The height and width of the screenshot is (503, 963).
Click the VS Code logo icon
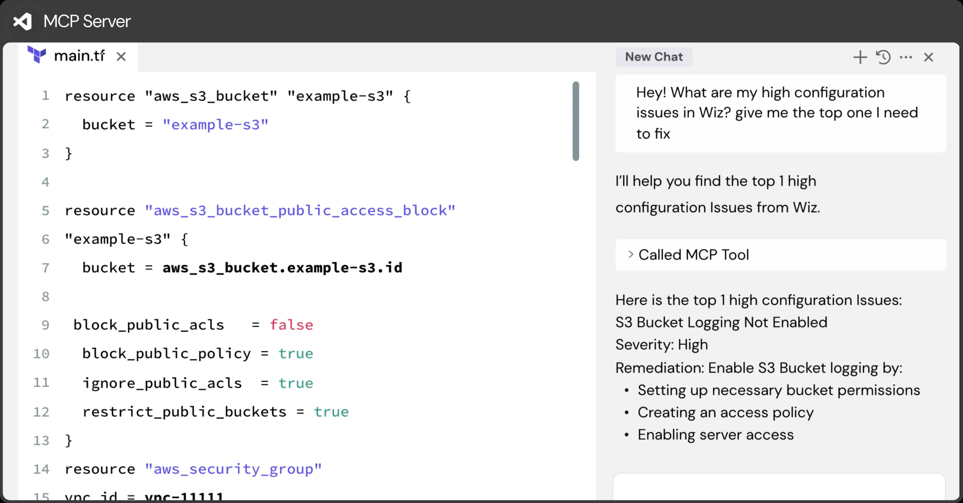coord(22,21)
